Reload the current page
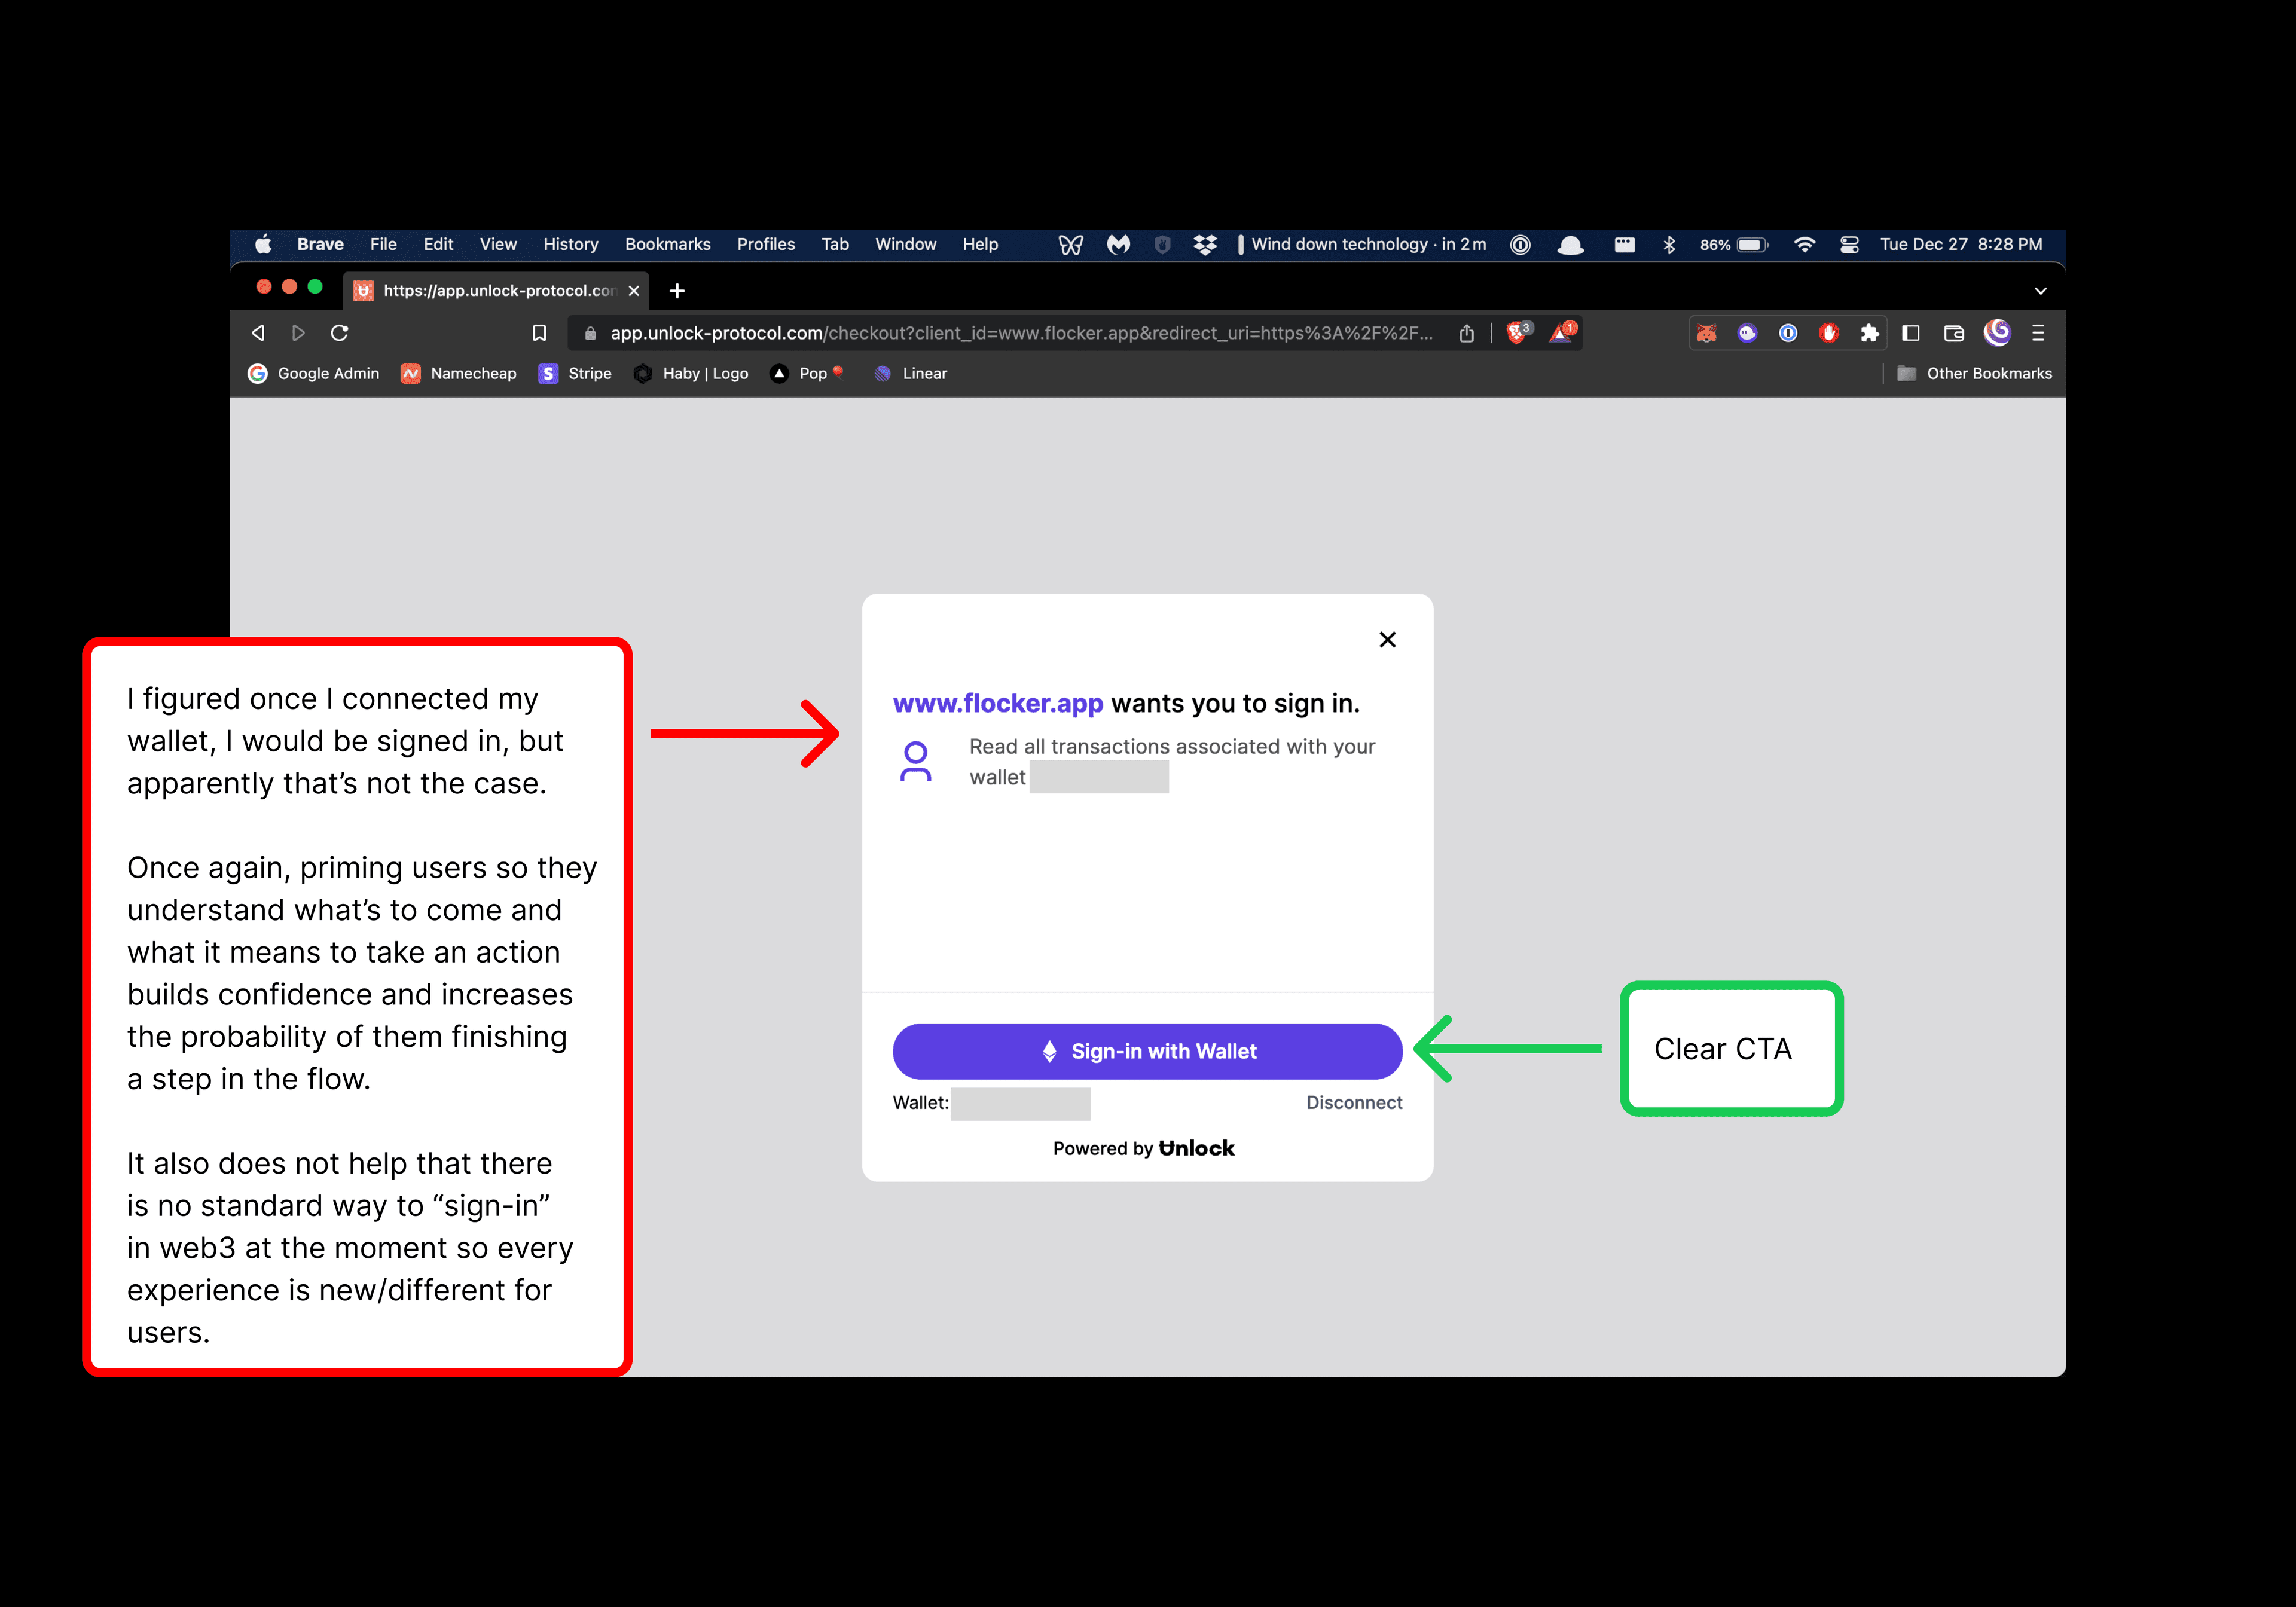 [340, 333]
